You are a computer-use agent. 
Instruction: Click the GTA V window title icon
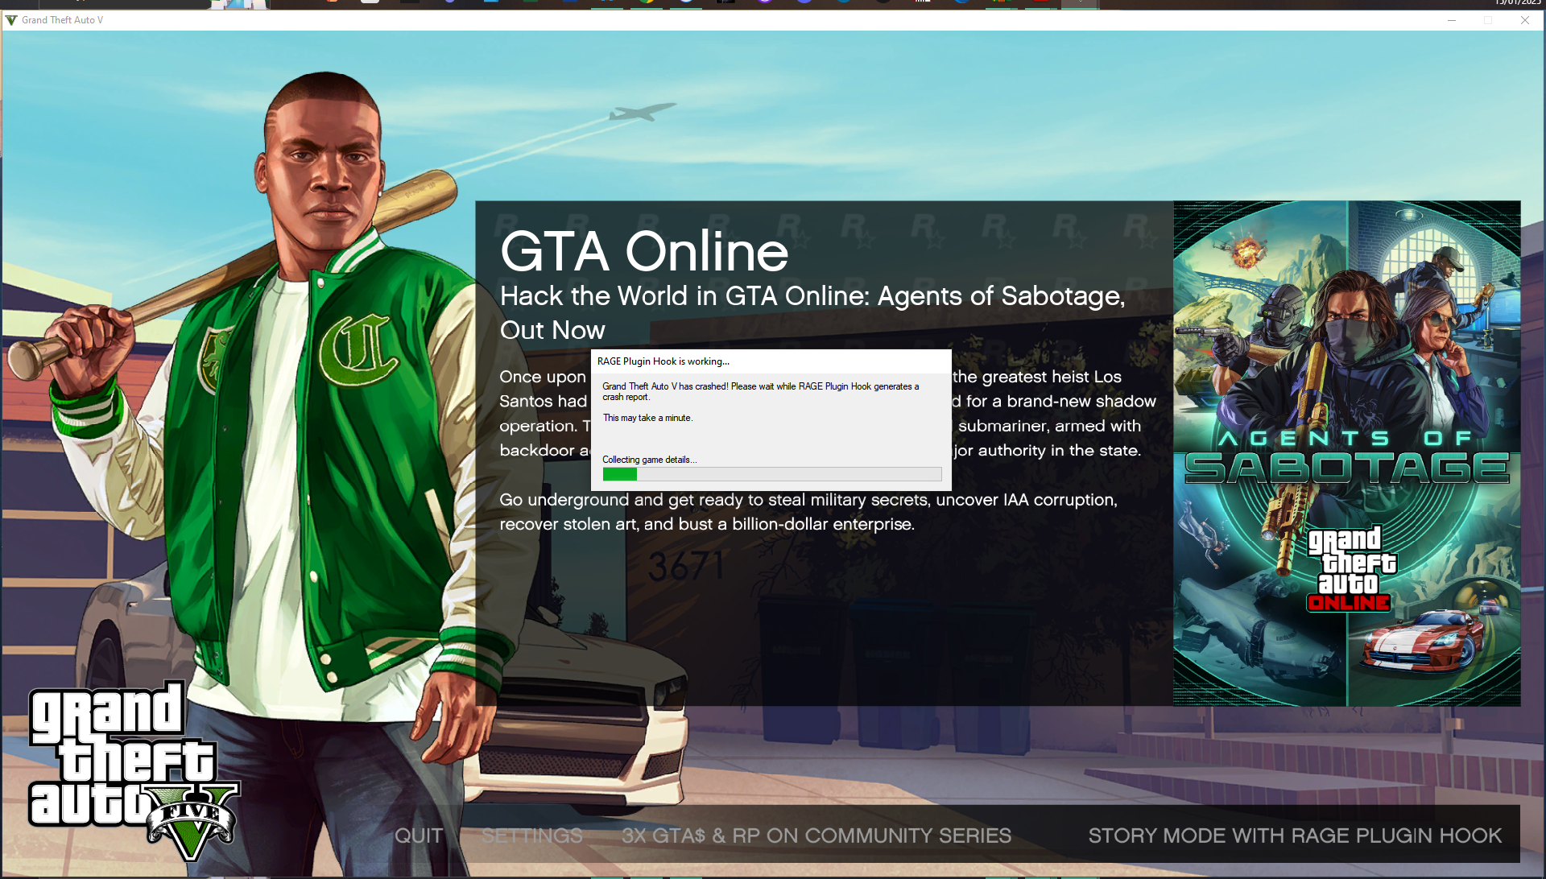pos(10,20)
